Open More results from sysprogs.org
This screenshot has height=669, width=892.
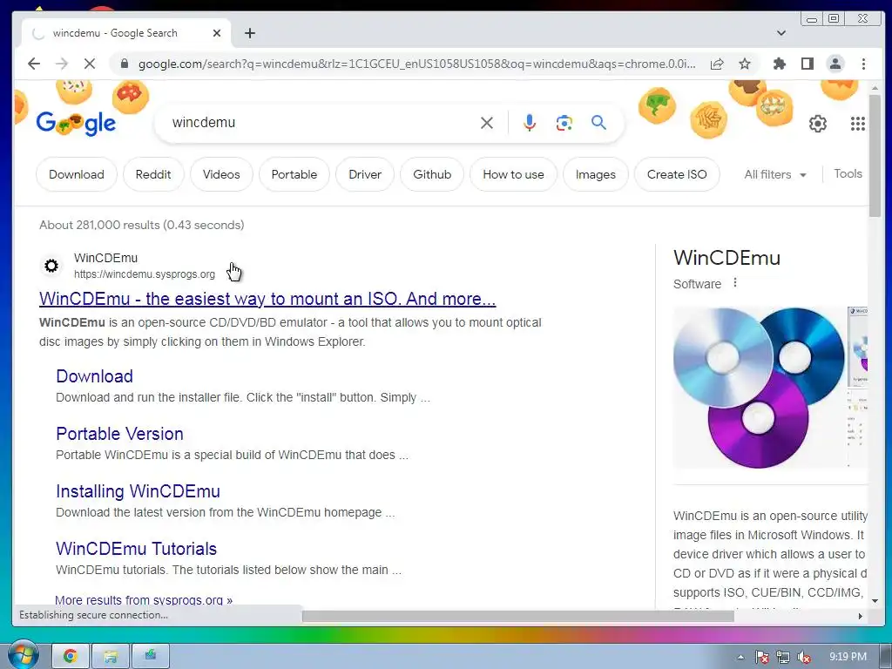click(144, 599)
